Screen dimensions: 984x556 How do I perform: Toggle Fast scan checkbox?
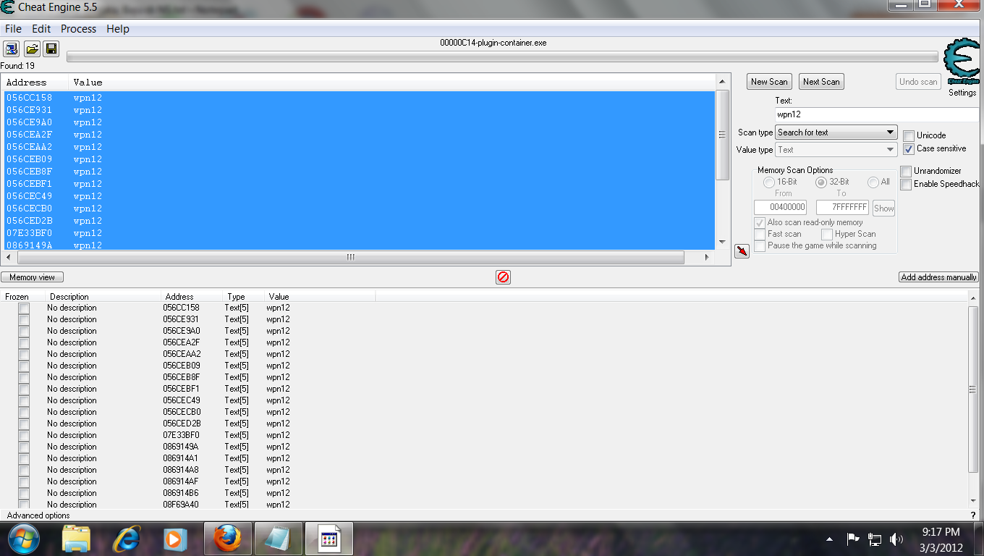click(x=760, y=235)
